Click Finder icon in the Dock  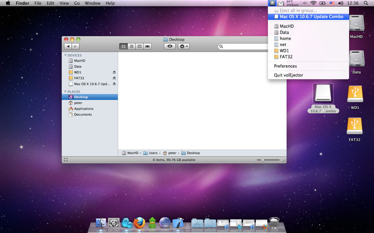point(101,223)
